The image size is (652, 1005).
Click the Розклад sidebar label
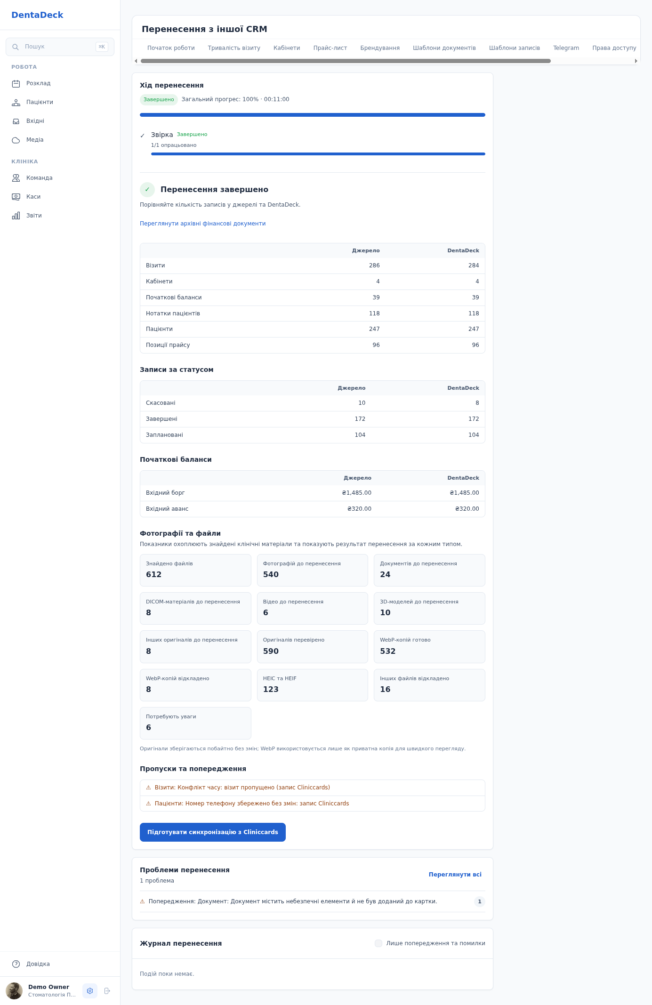[x=39, y=83]
